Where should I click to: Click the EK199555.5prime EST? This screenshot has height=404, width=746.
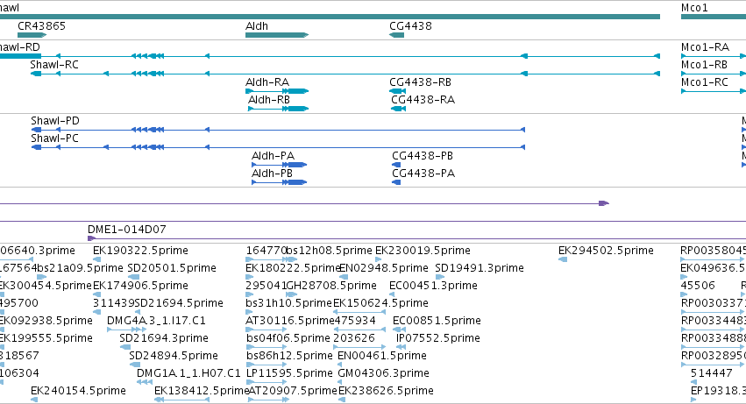(x=46, y=338)
